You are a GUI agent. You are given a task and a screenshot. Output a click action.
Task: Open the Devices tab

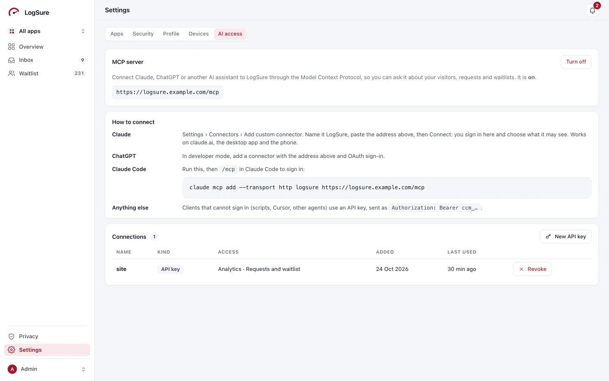coord(199,34)
